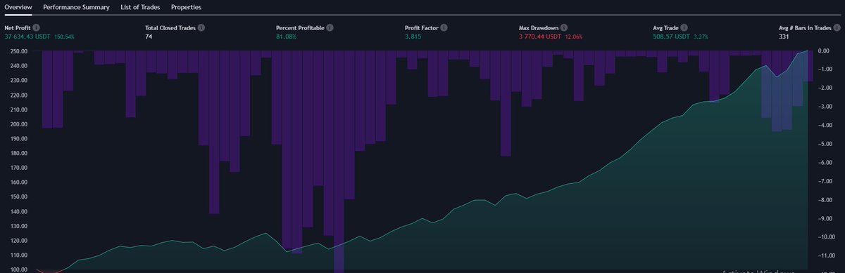The width and height of the screenshot is (845, 273).
Task: Click the Net Profit label
Action: tap(17, 28)
